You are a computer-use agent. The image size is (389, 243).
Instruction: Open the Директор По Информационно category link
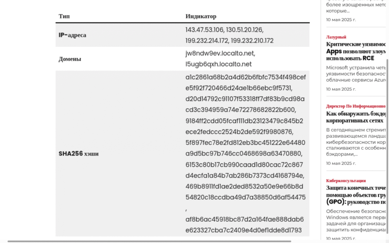tap(356, 106)
